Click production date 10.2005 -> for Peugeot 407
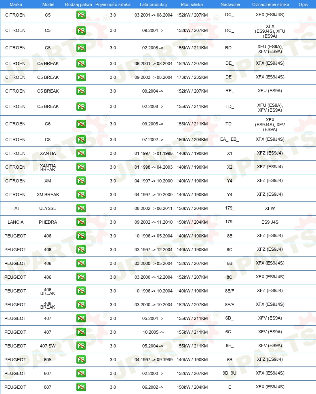The image size is (316, 394). pos(153,332)
